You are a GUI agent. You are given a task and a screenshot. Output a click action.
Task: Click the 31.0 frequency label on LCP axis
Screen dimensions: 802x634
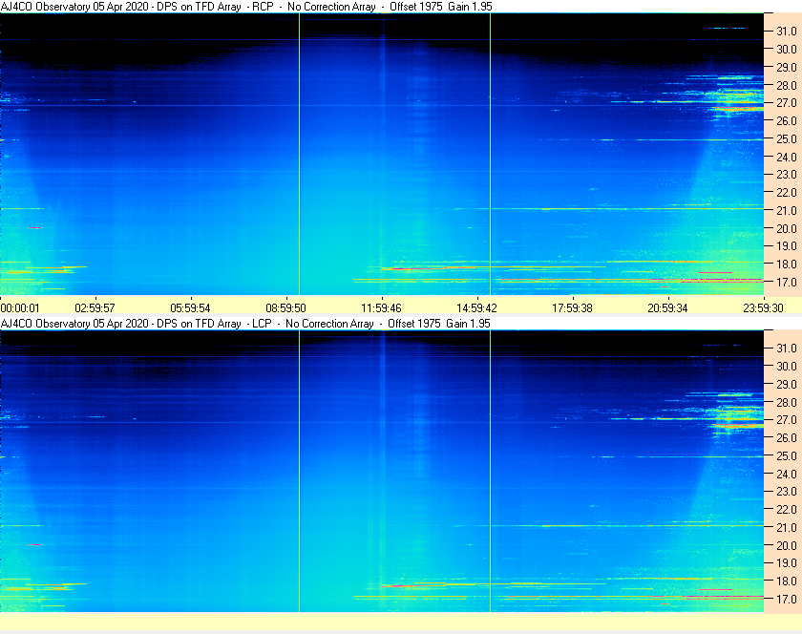pyautogui.click(x=787, y=348)
